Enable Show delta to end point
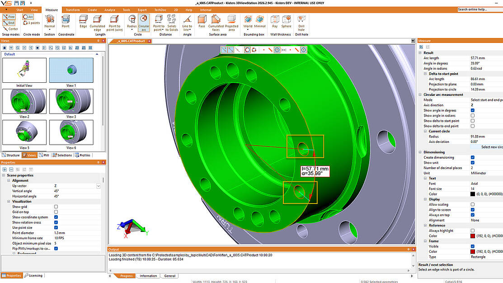This screenshot has height=283, width=503. tap(473, 126)
